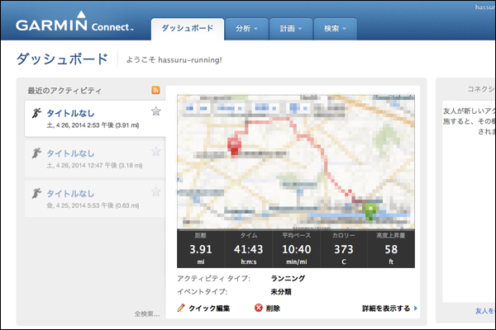Image resolution: width=496 pixels, height=330 pixels.
Task: Open the 計画 dropdown menu
Action: click(x=291, y=29)
